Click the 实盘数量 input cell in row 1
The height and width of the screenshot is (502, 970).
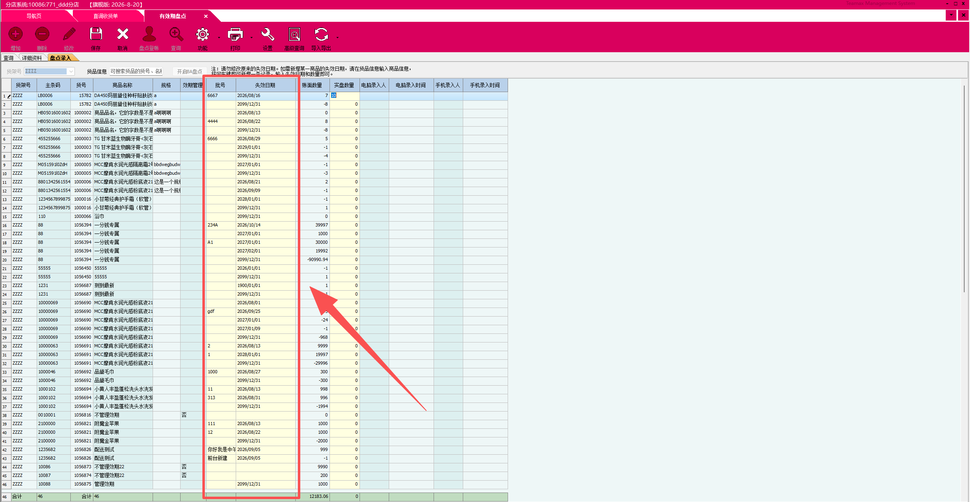[x=345, y=96]
